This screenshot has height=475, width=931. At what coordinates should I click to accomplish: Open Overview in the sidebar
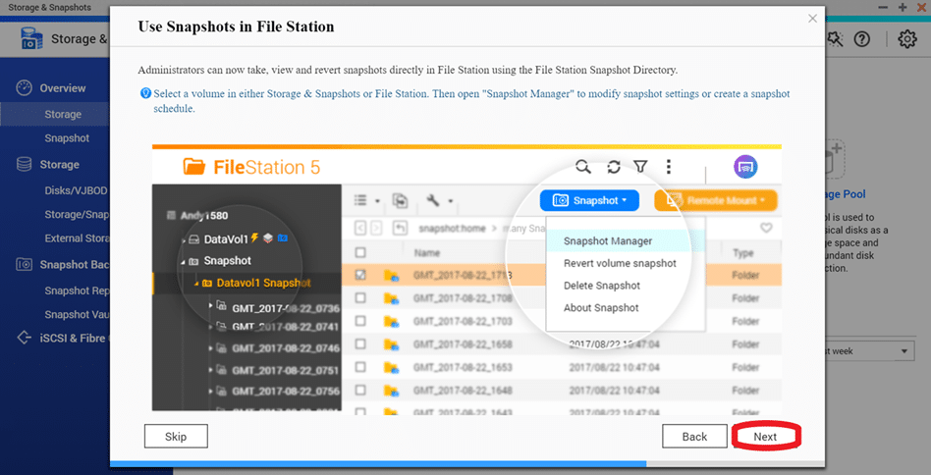(62, 87)
